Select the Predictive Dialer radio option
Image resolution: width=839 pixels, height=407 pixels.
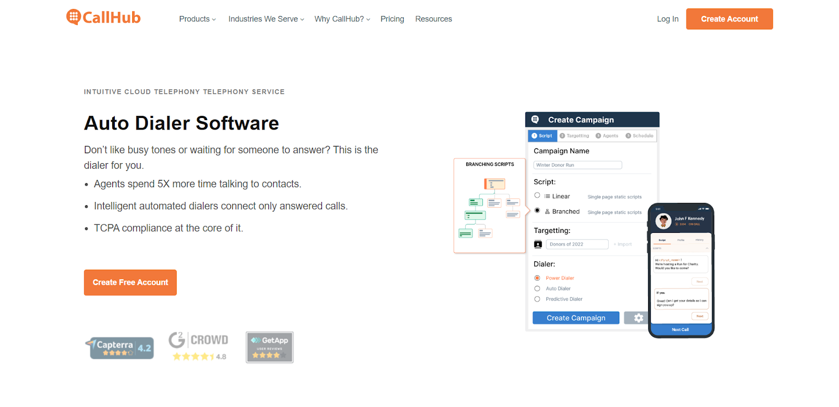(537, 299)
